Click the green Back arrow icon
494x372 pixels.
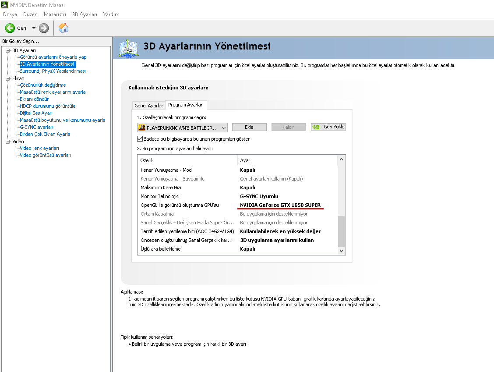(x=10, y=28)
